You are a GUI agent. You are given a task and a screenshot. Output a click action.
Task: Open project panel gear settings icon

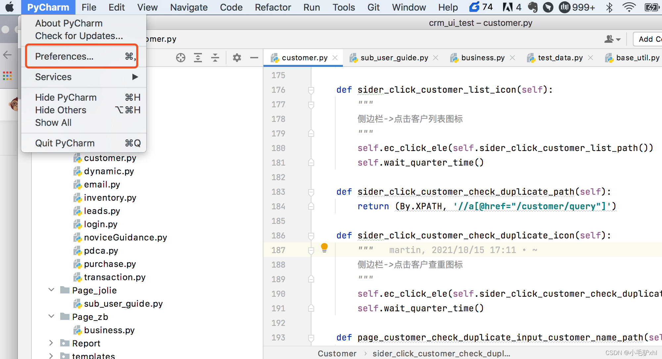pyautogui.click(x=237, y=58)
